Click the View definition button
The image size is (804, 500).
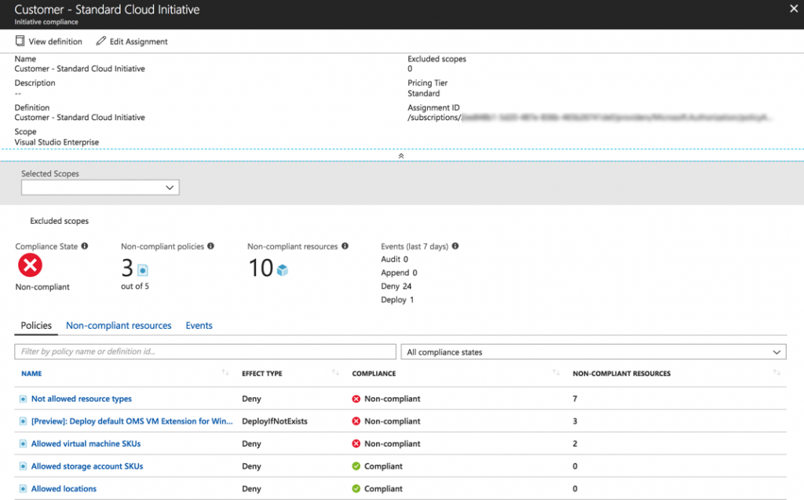coord(49,41)
